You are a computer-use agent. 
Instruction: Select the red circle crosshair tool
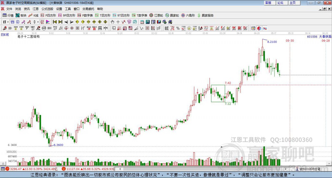click(66, 28)
